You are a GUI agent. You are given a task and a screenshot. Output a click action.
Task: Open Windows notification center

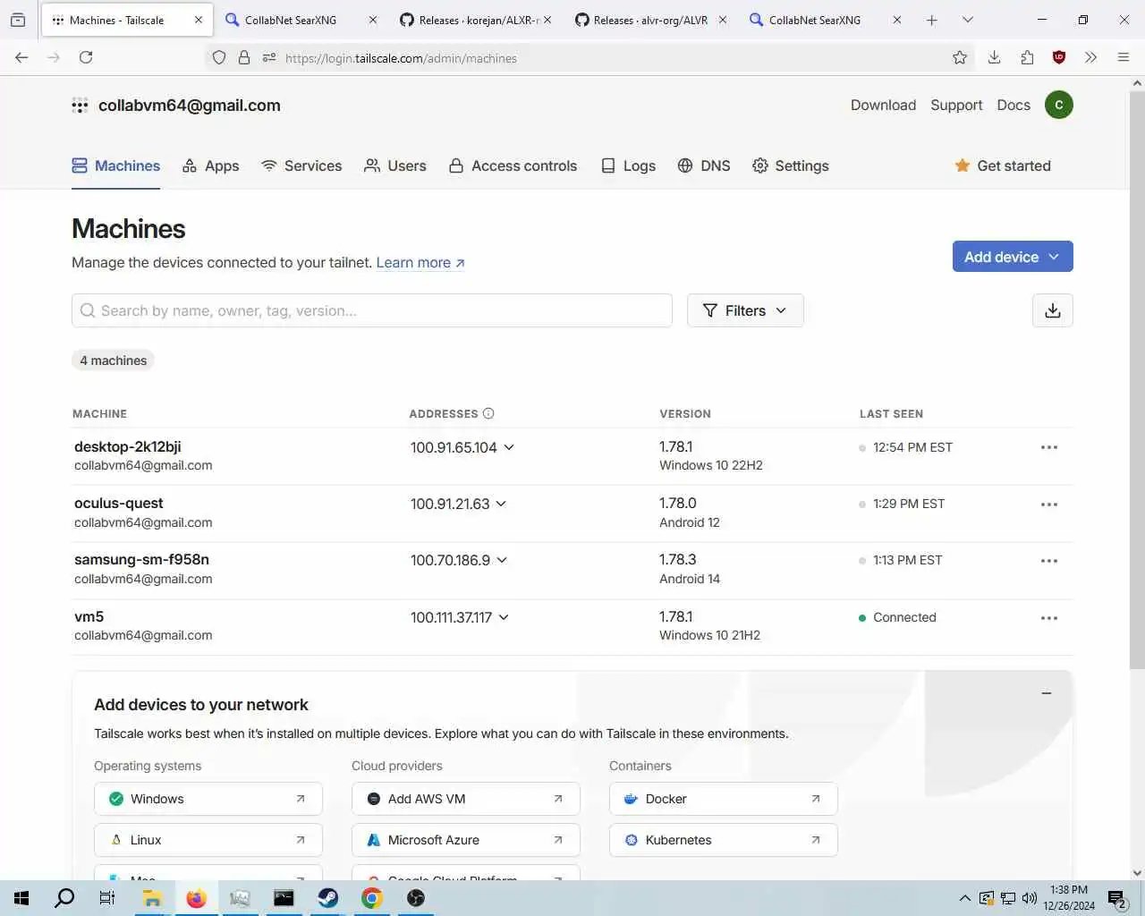(1117, 898)
